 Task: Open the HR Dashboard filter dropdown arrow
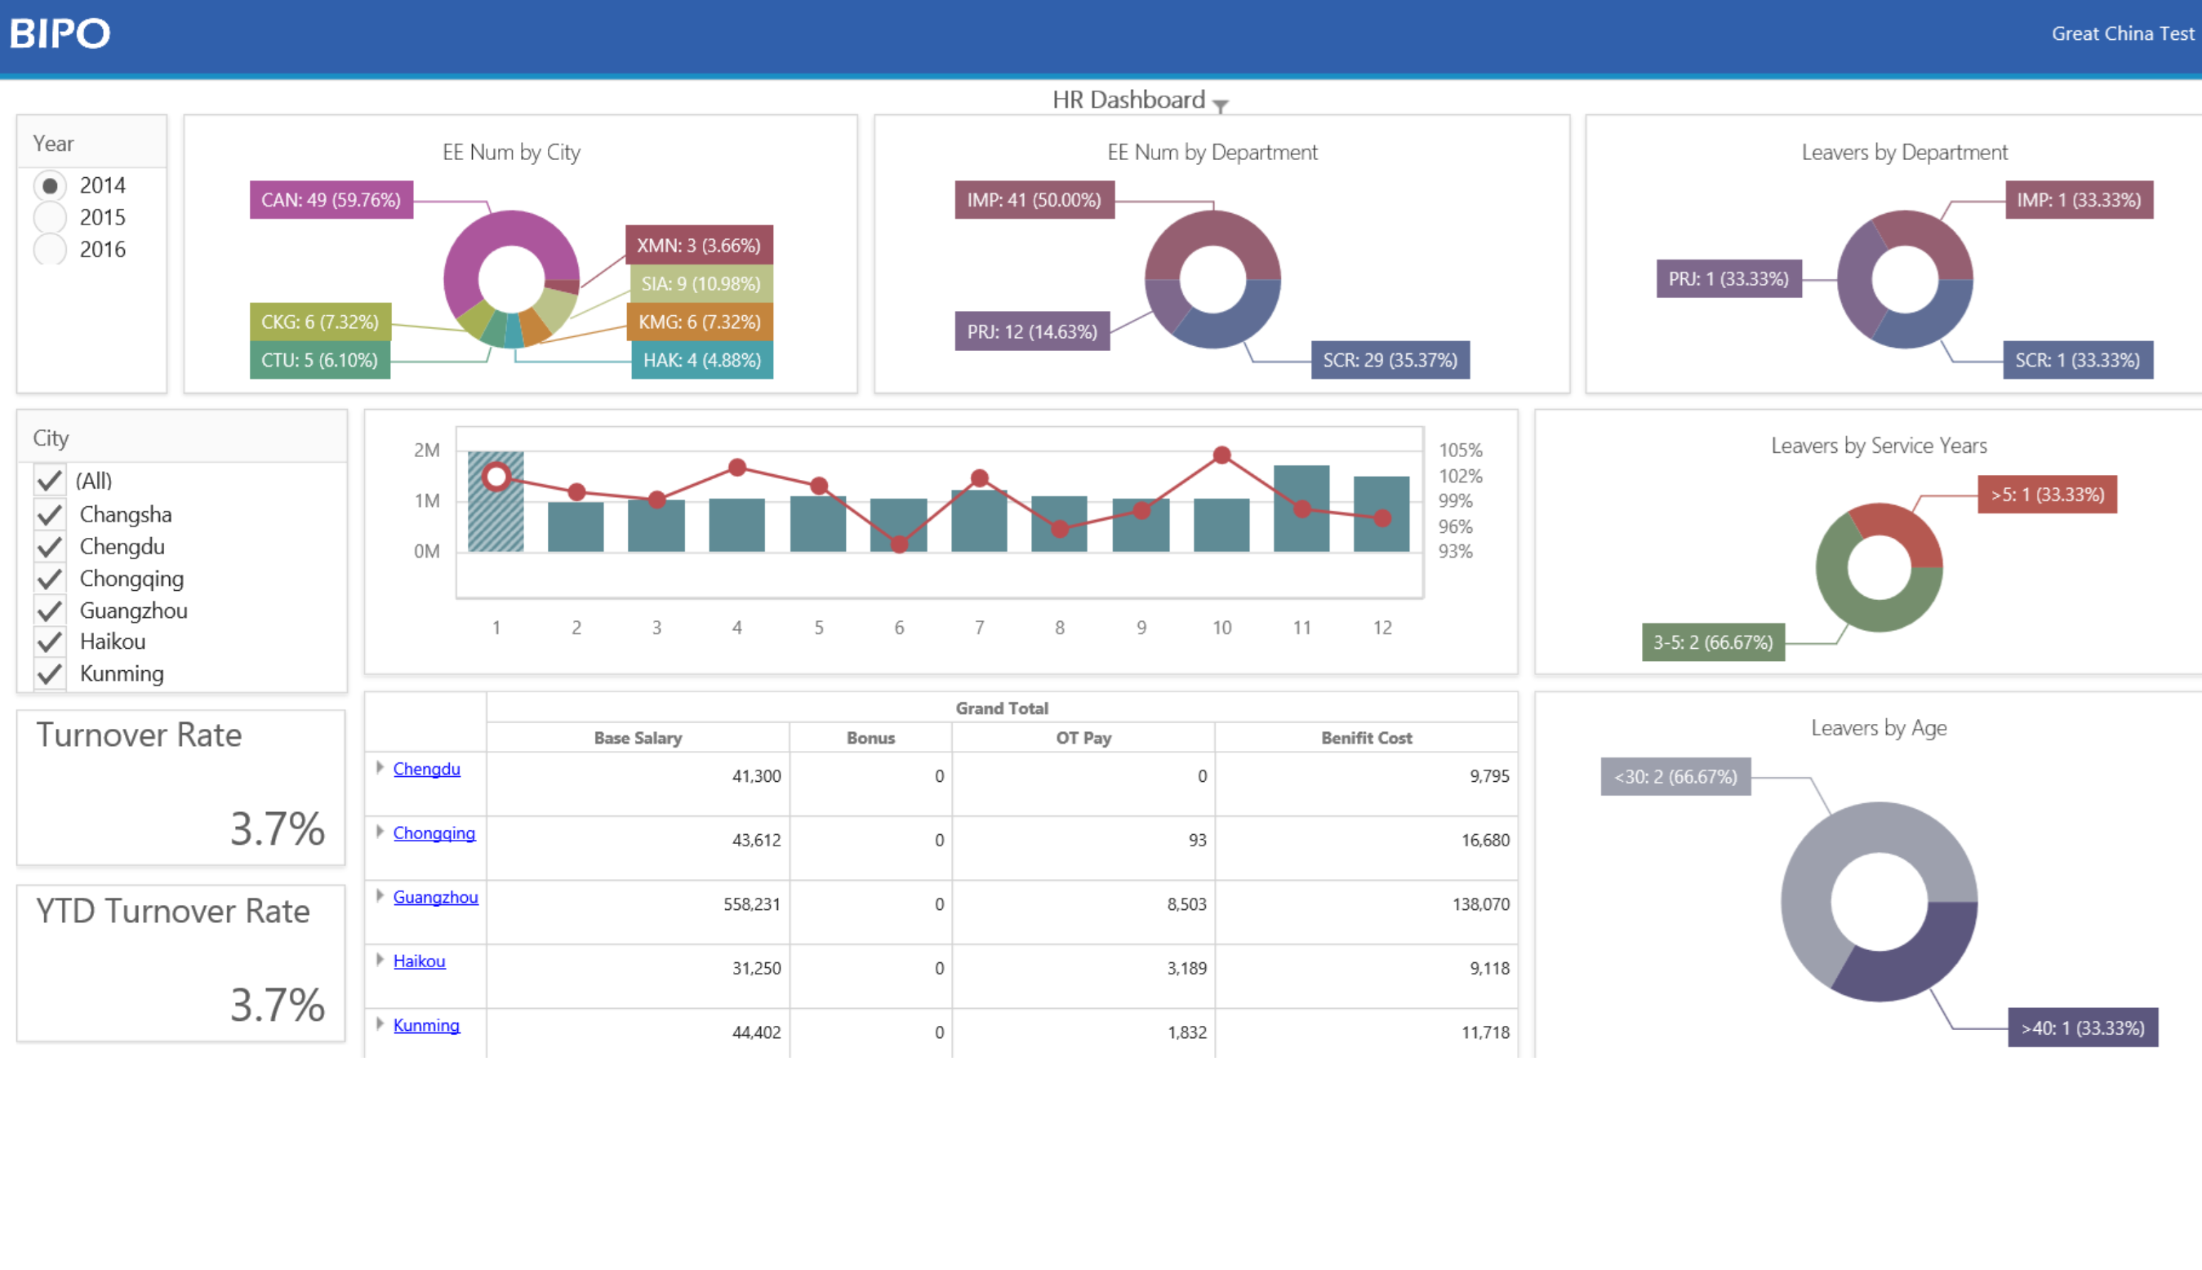(x=1220, y=105)
